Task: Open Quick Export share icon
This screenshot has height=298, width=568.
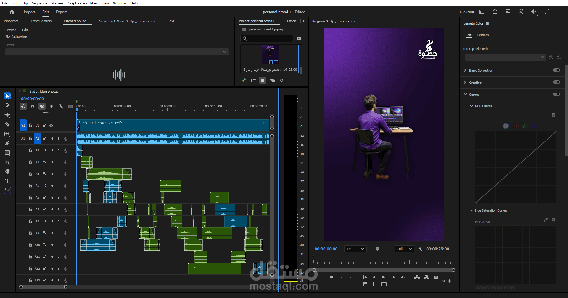Action: pyautogui.click(x=495, y=12)
